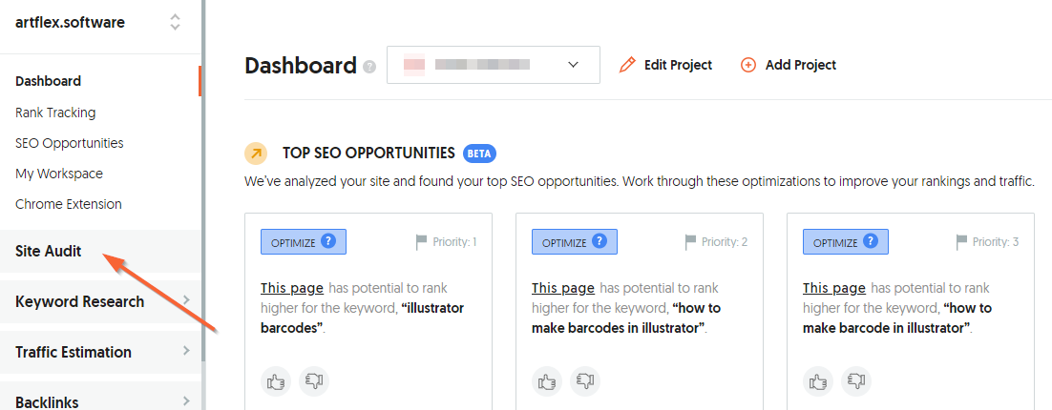Go to Rank Tracking in sidebar
The width and height of the screenshot is (1052, 410).
[x=55, y=113]
